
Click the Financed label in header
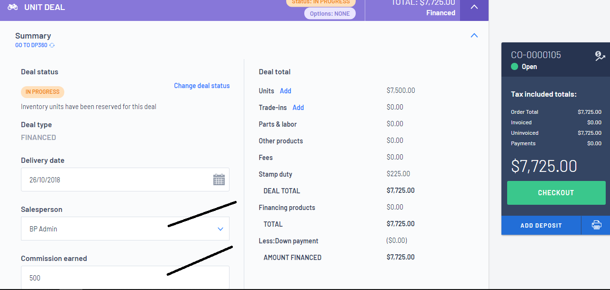(441, 13)
